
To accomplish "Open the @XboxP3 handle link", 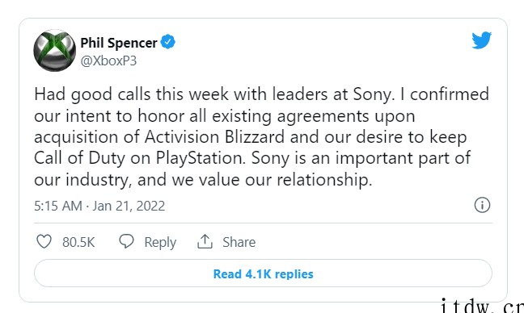I will pos(108,61).
